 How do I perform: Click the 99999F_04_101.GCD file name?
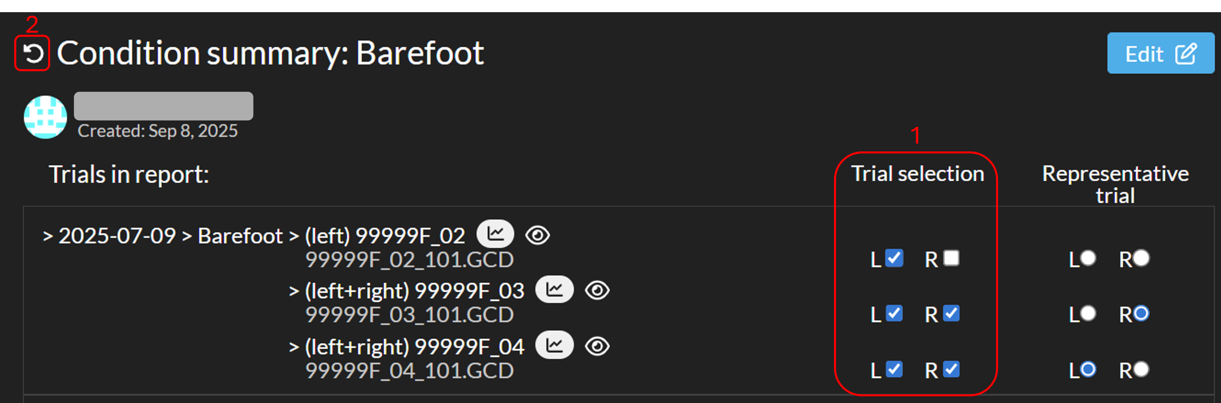click(x=409, y=370)
